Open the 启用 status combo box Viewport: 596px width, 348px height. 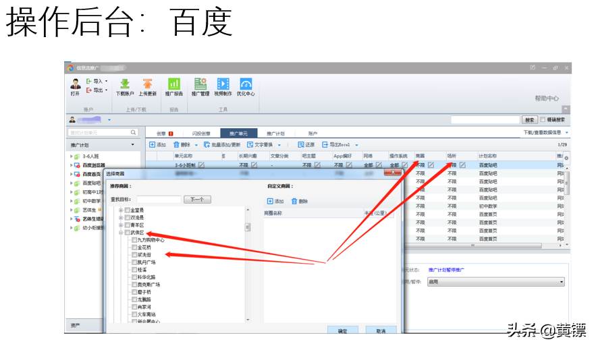pyautogui.click(x=495, y=282)
